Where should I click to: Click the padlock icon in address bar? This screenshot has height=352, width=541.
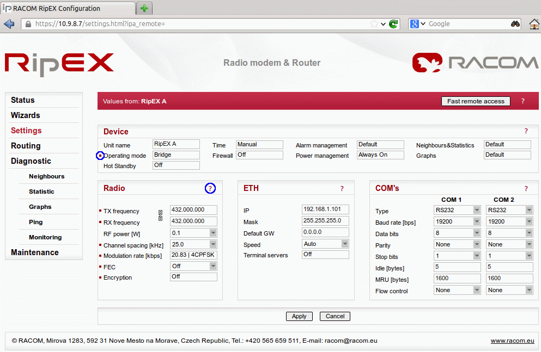coord(28,24)
